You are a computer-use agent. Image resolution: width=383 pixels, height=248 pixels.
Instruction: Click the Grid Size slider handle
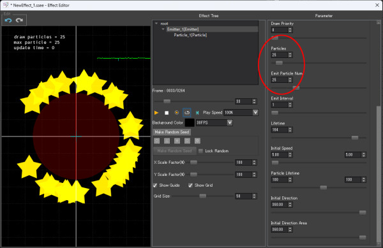pyautogui.click(x=202, y=196)
